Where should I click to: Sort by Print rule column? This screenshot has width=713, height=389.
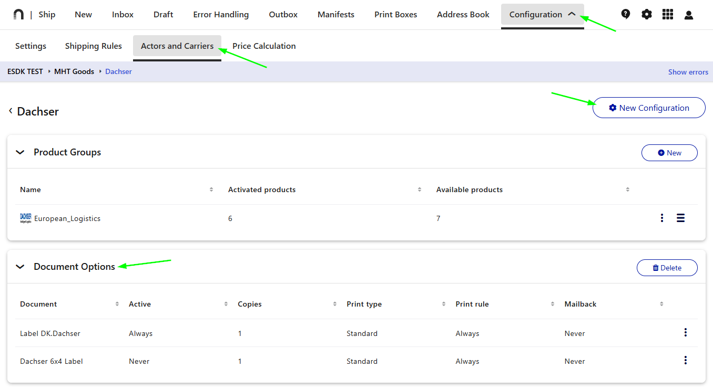click(x=553, y=304)
